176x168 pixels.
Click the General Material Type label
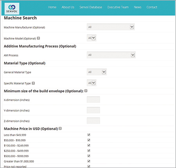[x=18, y=72]
